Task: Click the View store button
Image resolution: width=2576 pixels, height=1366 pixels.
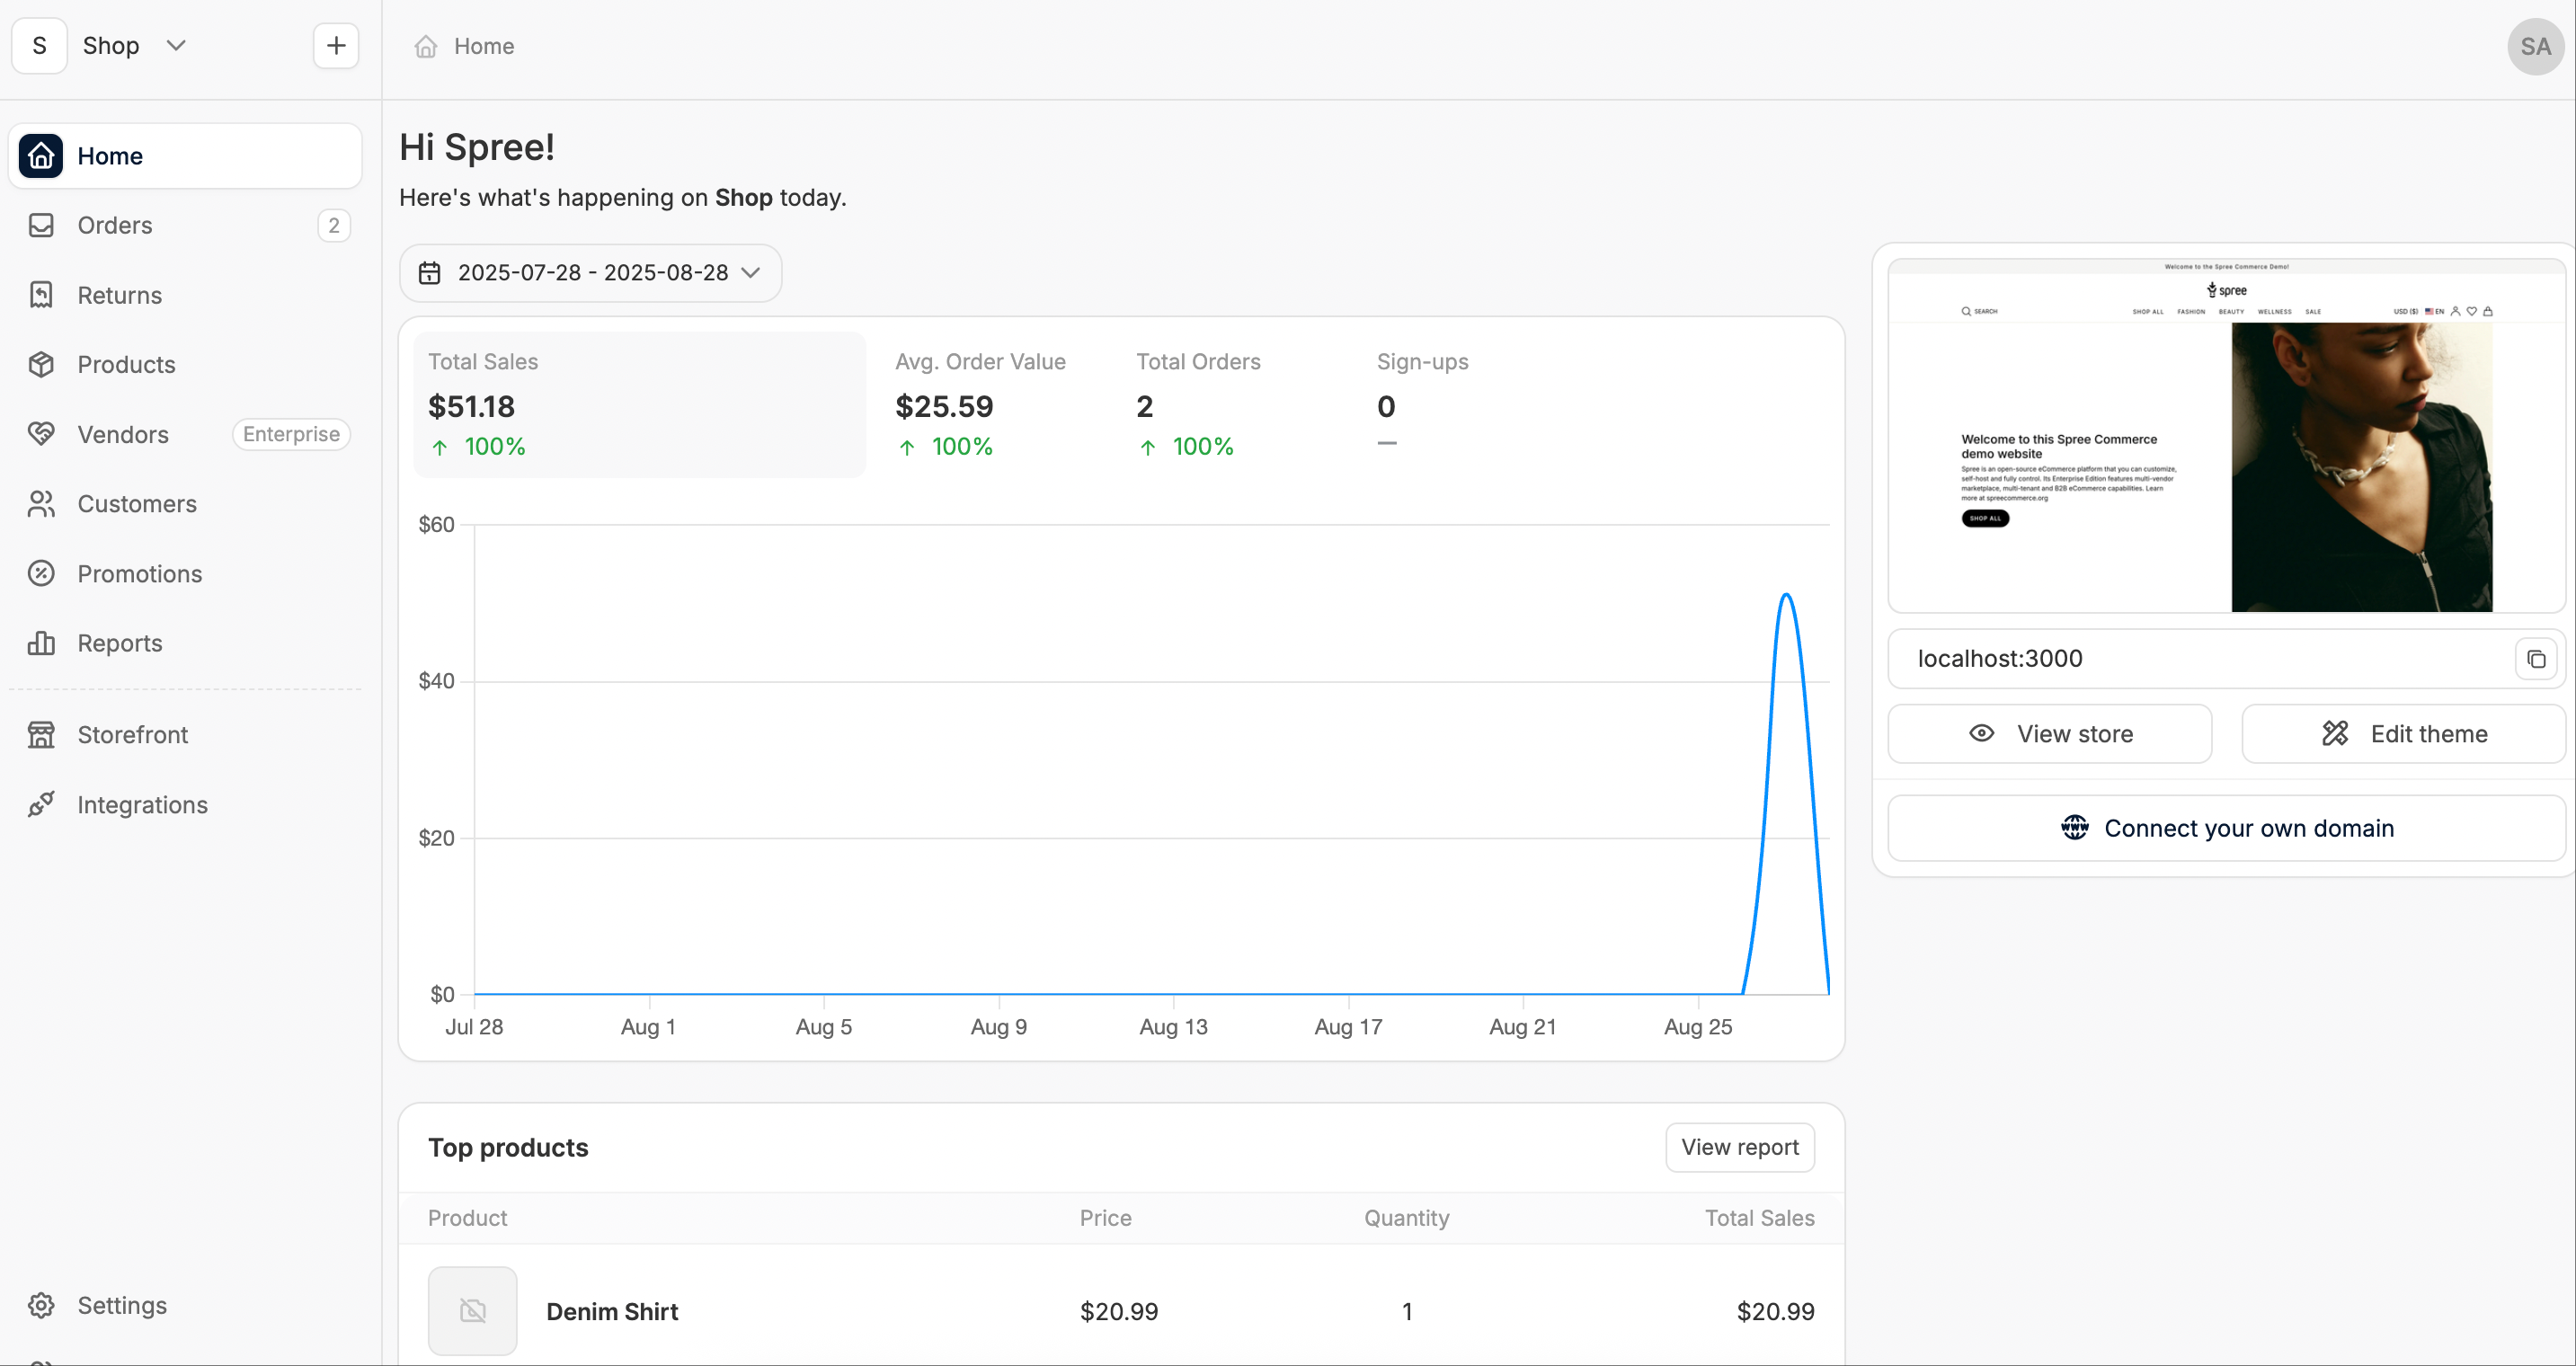Action: [x=2049, y=734]
